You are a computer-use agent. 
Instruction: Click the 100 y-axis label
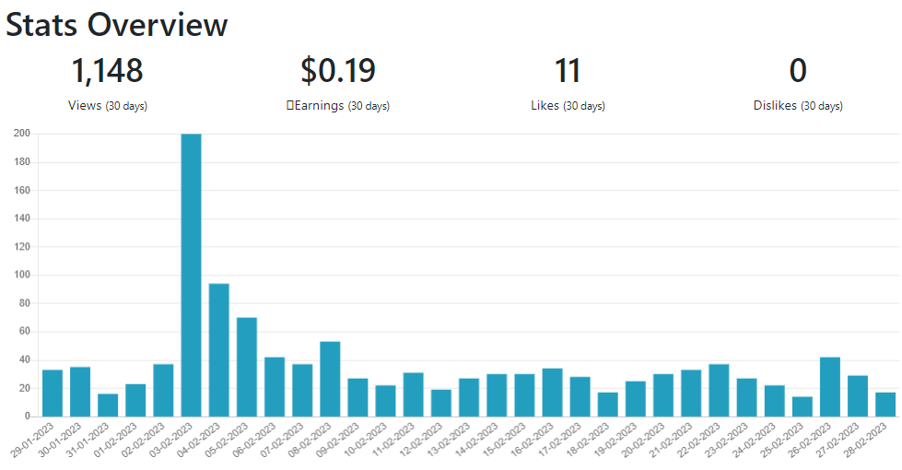(22, 275)
